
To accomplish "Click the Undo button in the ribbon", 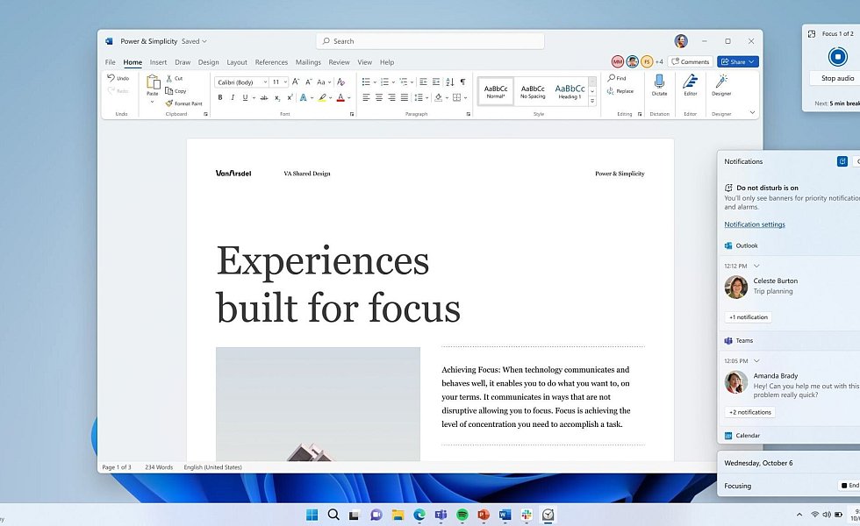I will point(118,78).
